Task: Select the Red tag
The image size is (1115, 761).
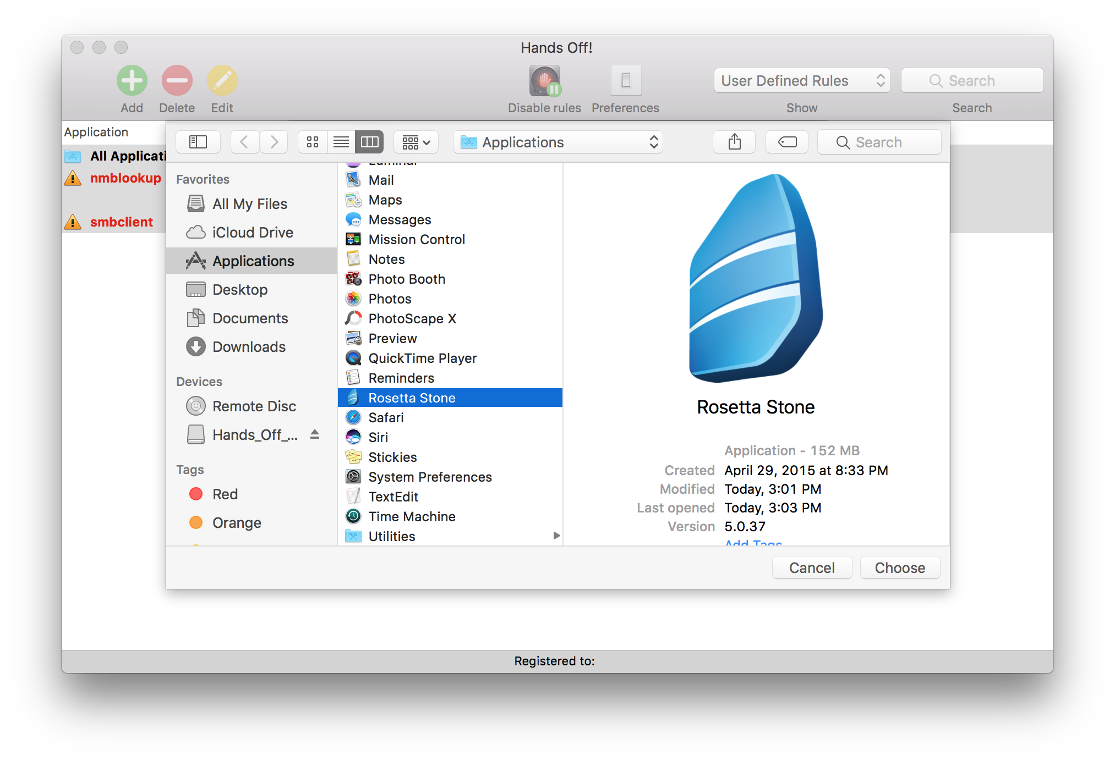Action: pyautogui.click(x=225, y=494)
